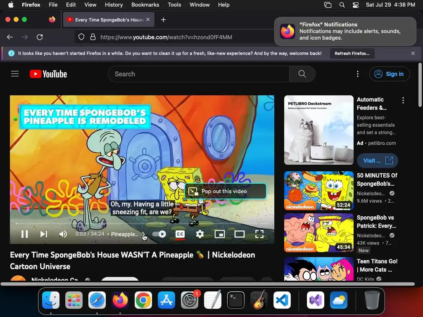
Task: Open petlibro.com ad link
Action: (382, 143)
